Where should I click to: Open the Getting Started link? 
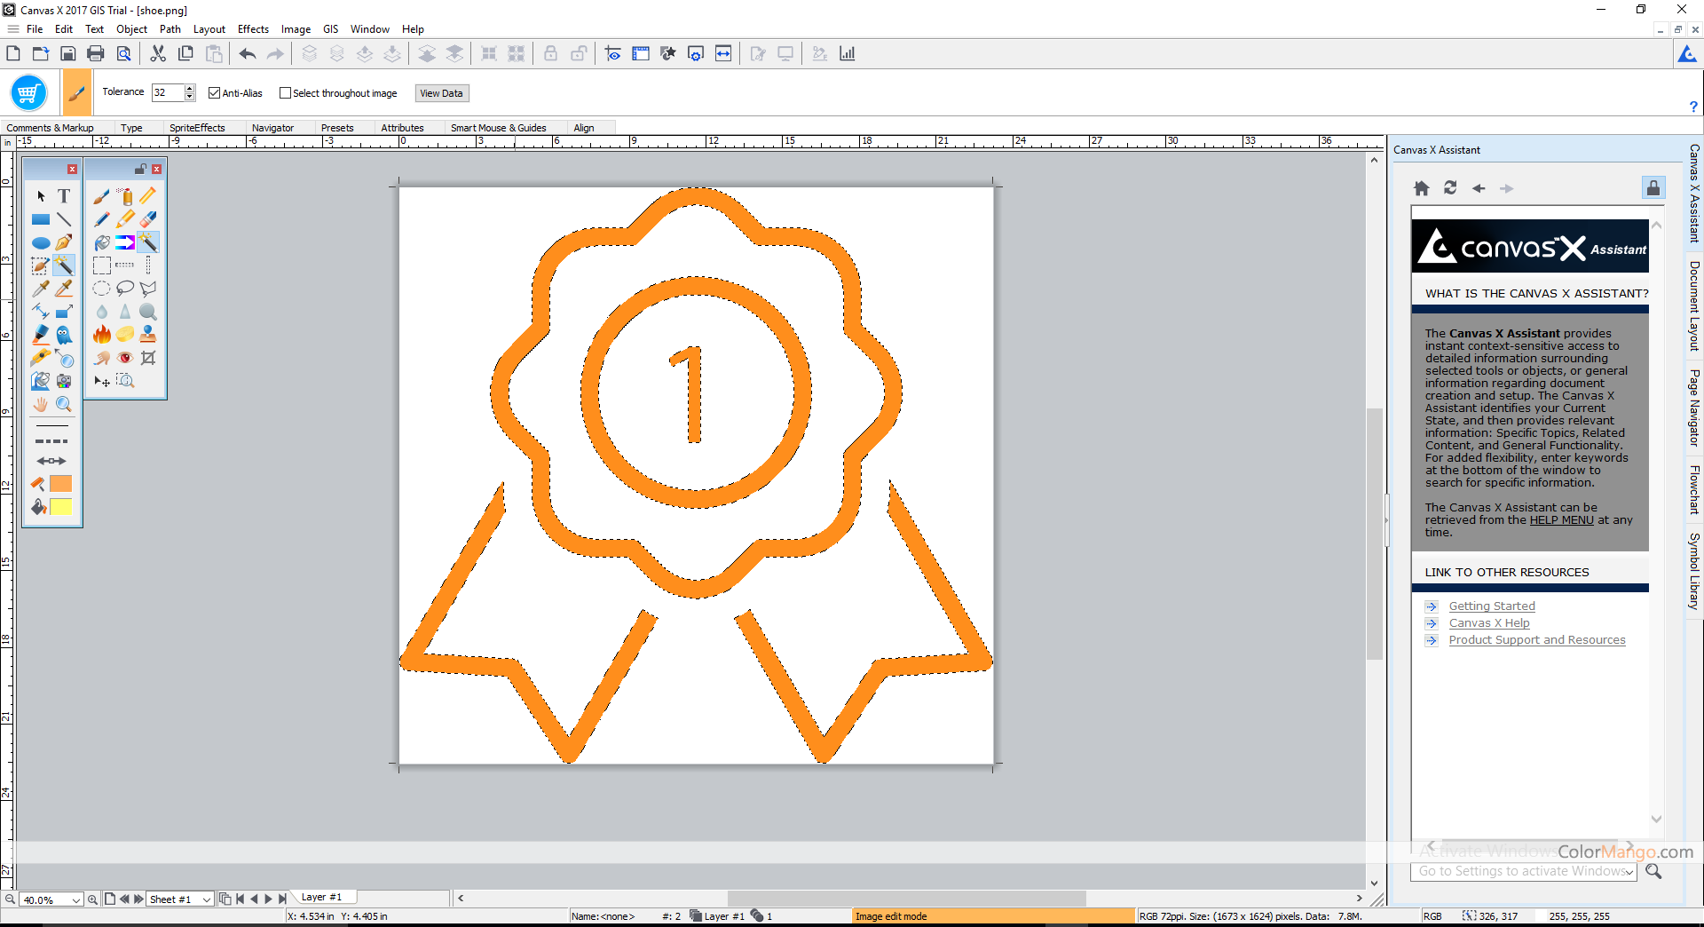(1491, 606)
